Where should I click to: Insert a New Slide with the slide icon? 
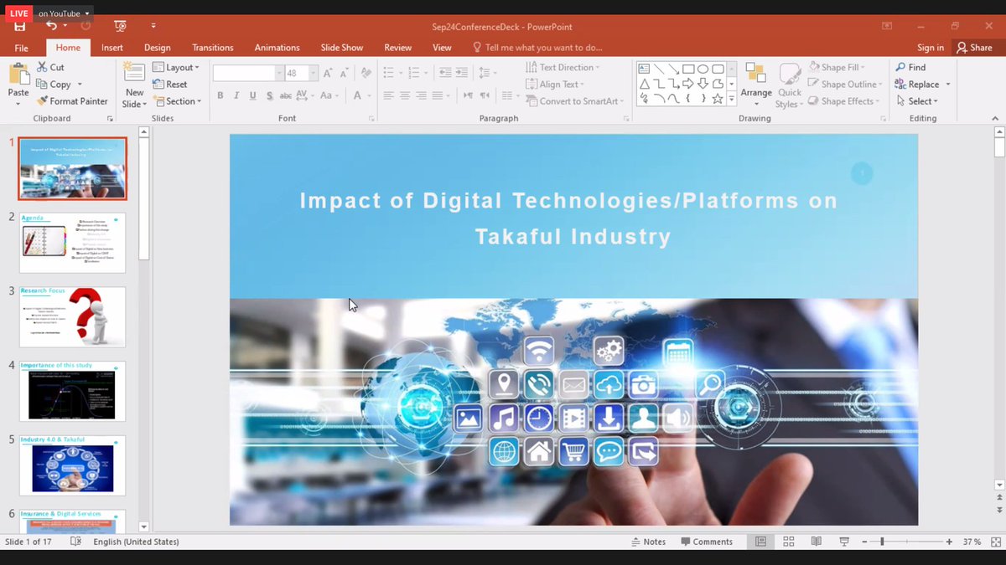point(133,72)
